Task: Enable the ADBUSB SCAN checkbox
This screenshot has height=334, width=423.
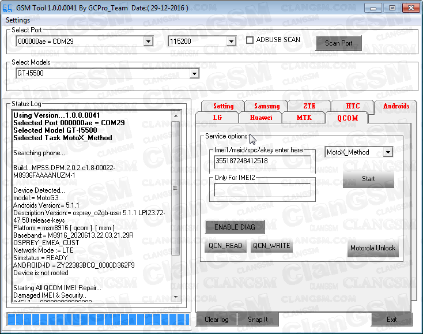Action: click(x=250, y=40)
